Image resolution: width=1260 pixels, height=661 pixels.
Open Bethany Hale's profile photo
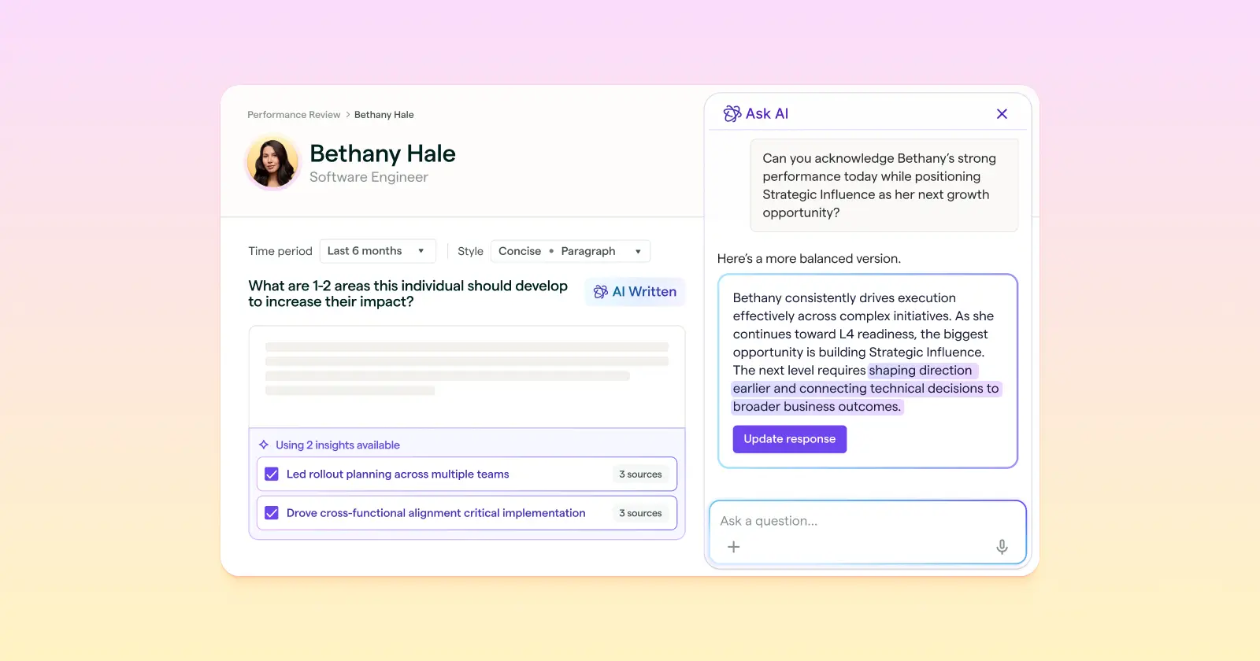[272, 163]
